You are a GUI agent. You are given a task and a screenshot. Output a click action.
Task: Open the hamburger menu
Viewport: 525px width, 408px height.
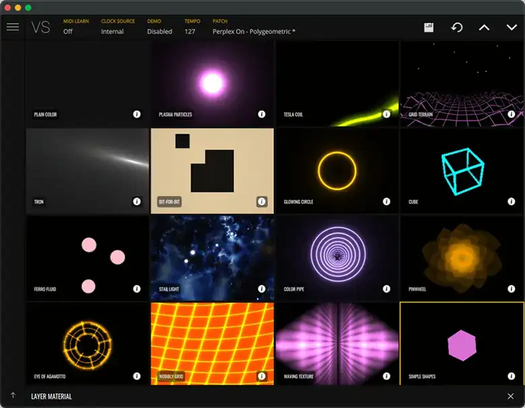tap(13, 27)
